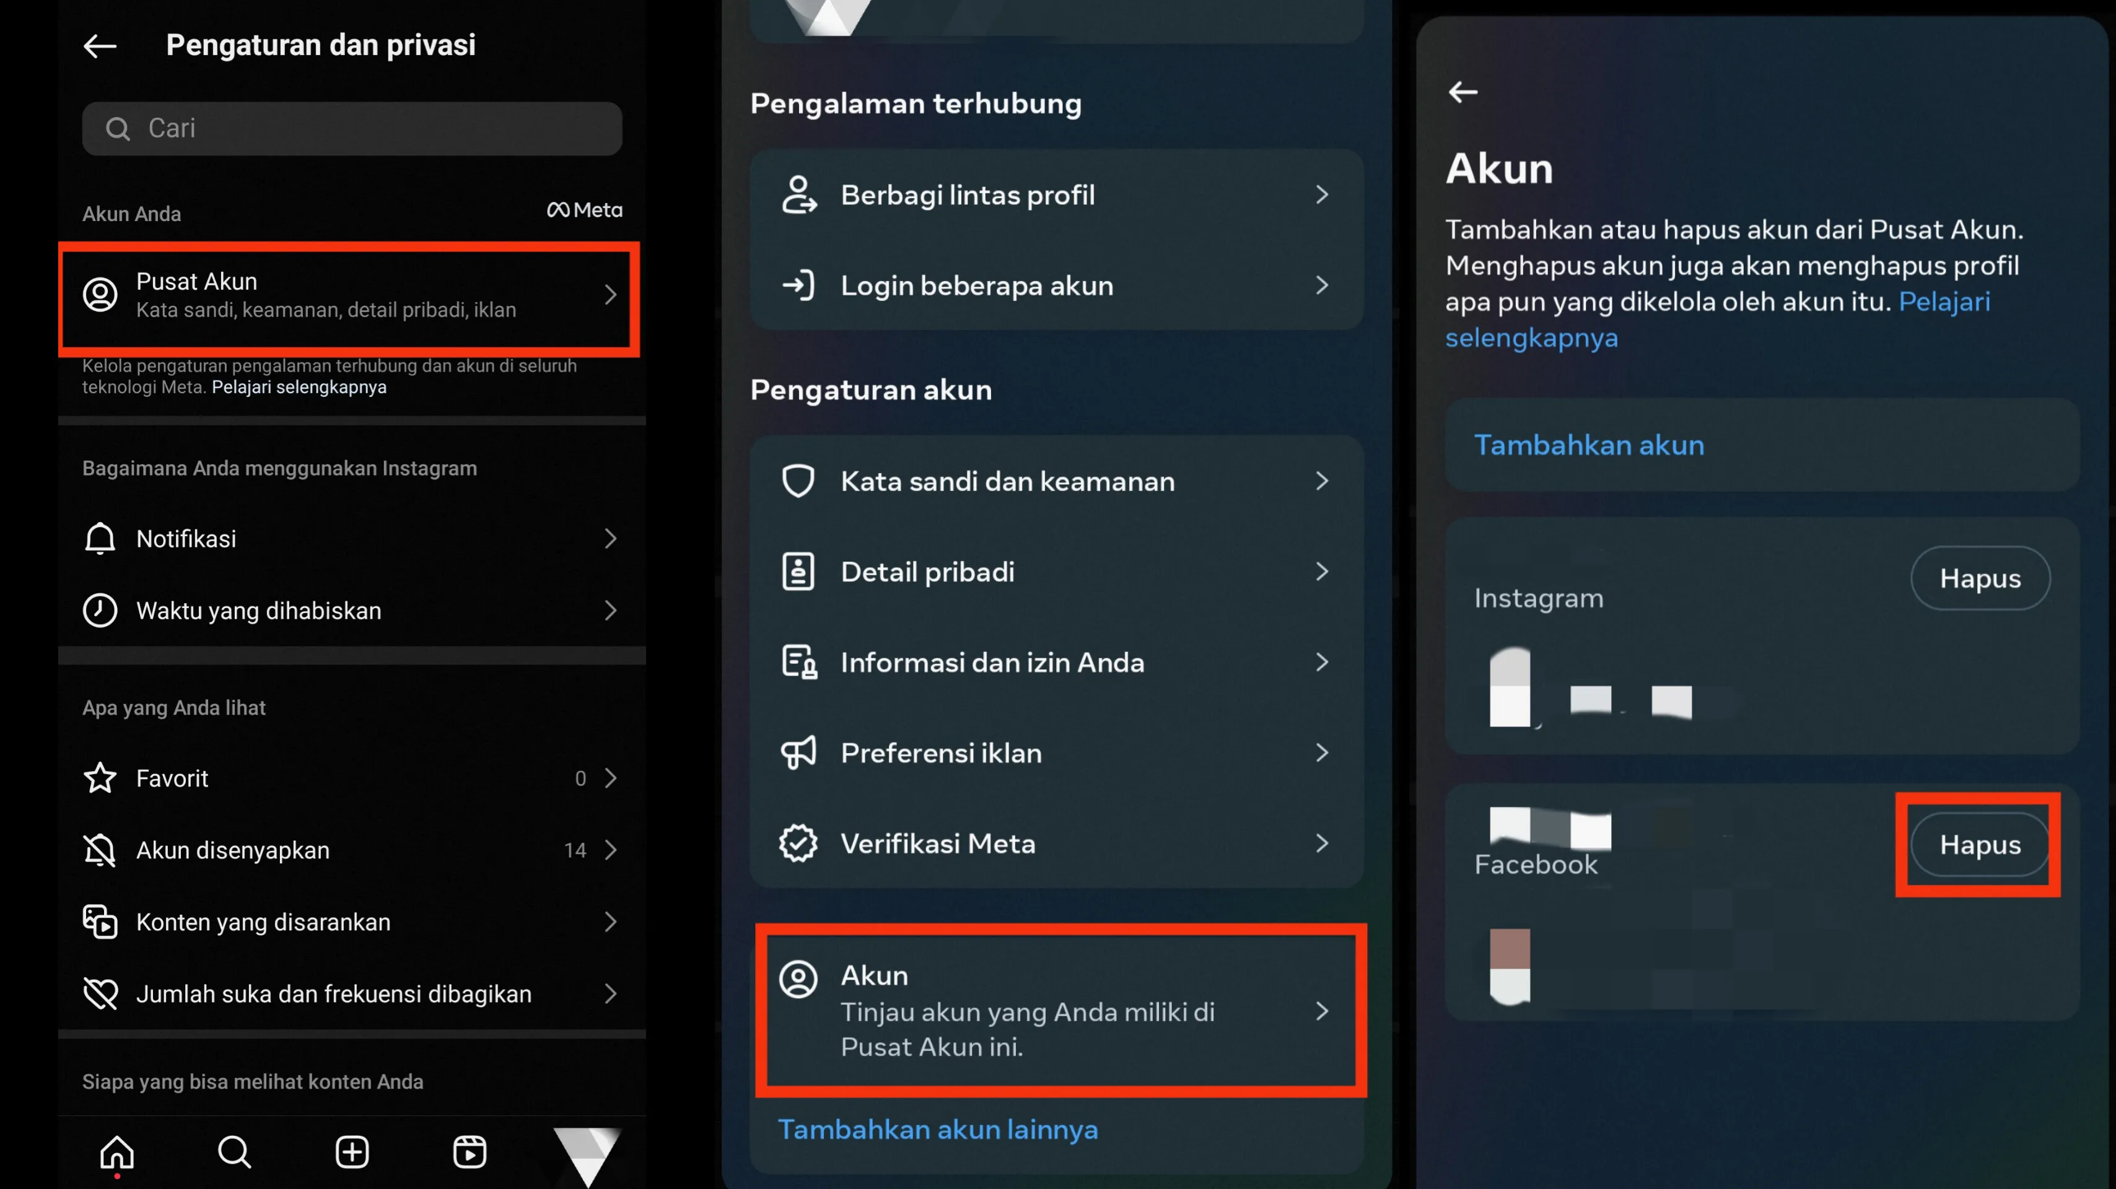The image size is (2116, 1189).
Task: Select Preferensi iklan menu item
Action: [x=1056, y=752]
